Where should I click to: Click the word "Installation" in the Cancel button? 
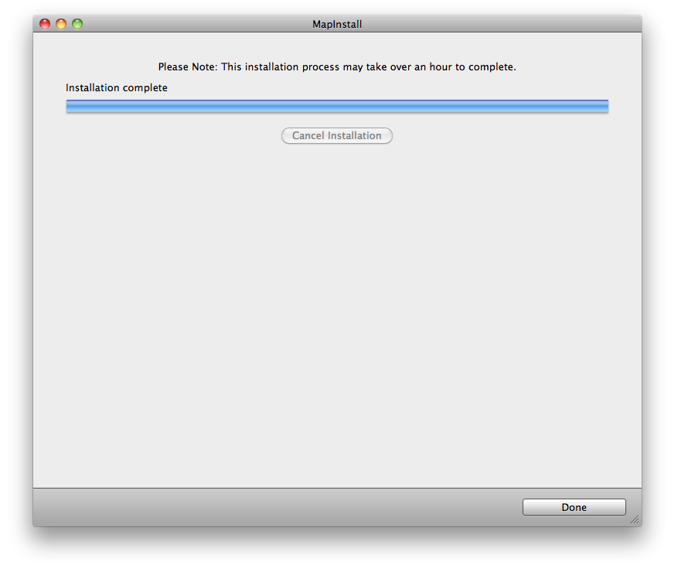click(x=355, y=136)
